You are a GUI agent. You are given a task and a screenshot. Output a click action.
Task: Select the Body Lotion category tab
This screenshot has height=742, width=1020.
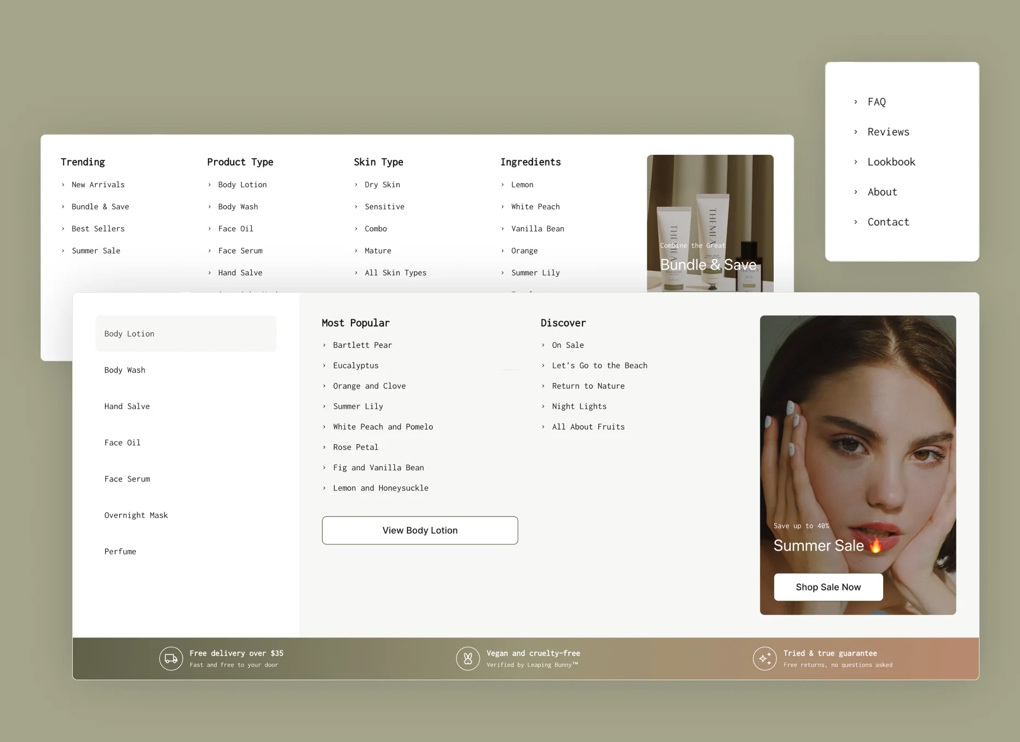point(186,334)
